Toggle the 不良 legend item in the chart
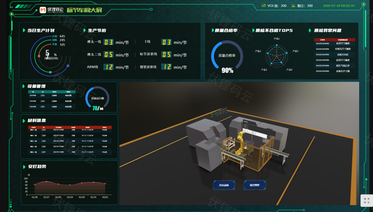This screenshot has width=373, height=212. pyautogui.click(x=55, y=44)
